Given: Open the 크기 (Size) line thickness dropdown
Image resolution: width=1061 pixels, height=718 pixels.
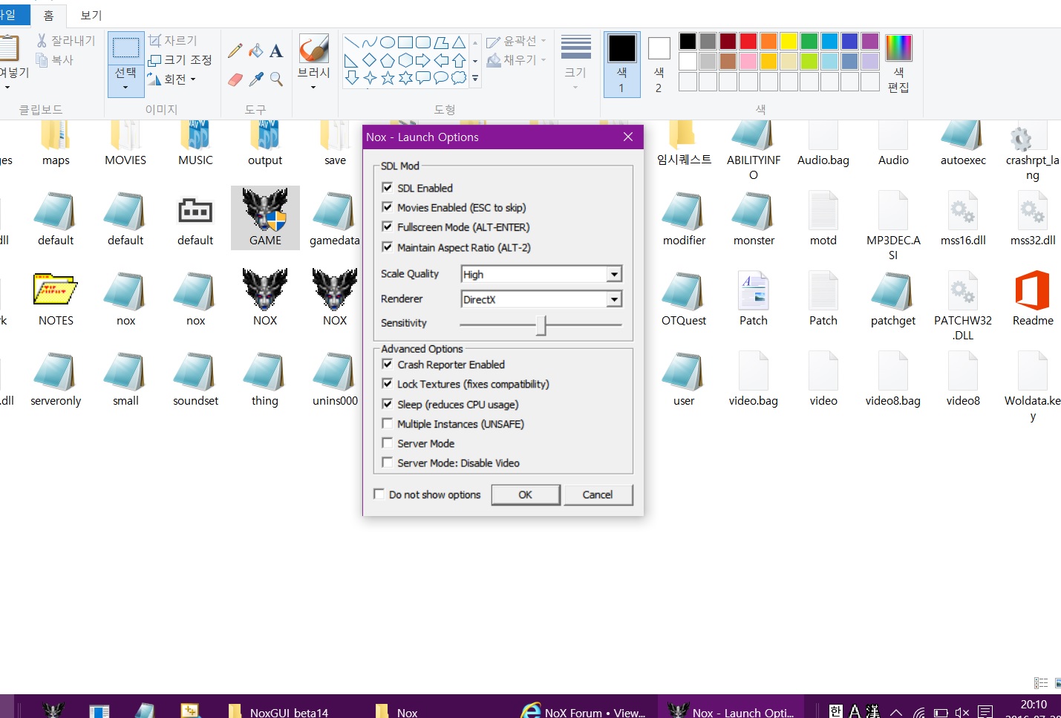Looking at the screenshot, I should pos(575,63).
